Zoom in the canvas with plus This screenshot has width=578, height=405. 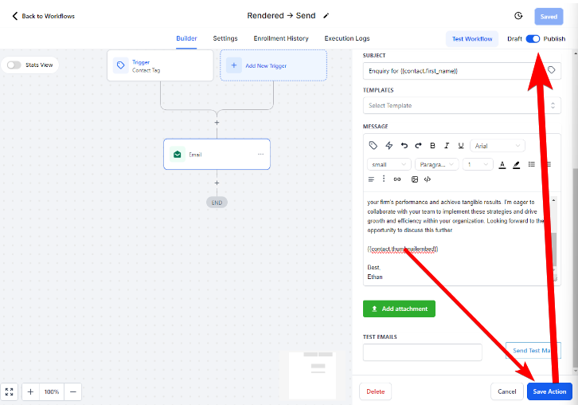[30, 391]
